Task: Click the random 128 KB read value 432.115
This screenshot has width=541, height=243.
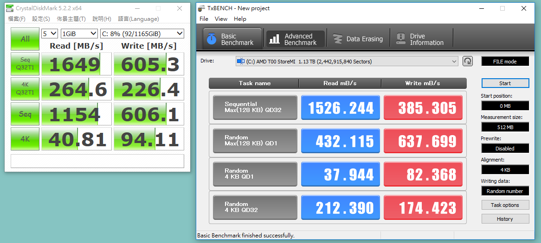Action: [341, 141]
